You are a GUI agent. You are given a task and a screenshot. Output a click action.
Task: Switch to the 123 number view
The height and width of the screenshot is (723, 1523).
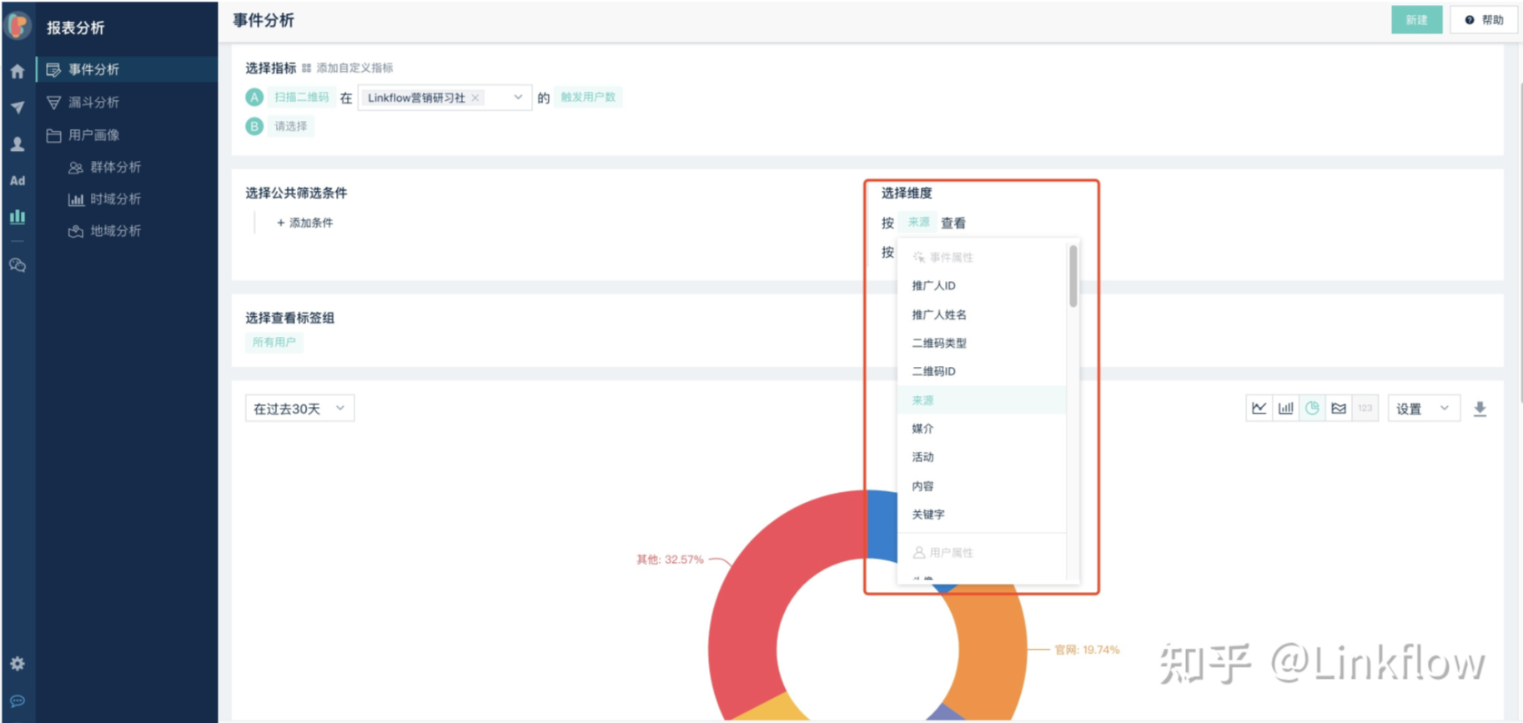(x=1365, y=408)
